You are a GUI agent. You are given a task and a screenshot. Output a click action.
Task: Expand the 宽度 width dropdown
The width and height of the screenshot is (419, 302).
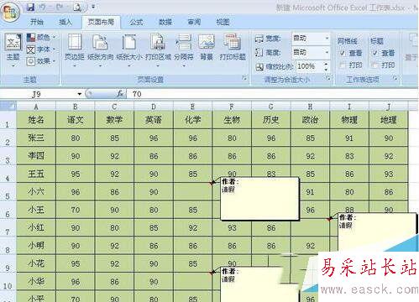(x=327, y=38)
